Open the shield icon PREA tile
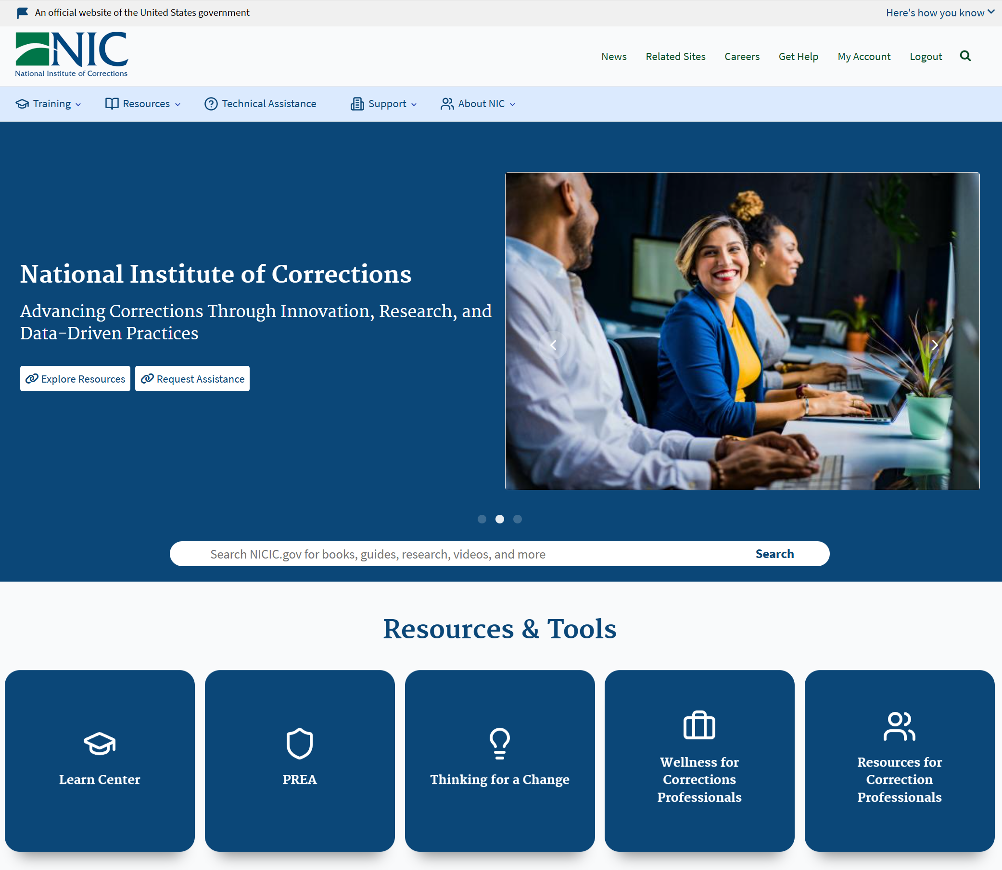This screenshot has height=870, width=1002. pos(299,760)
